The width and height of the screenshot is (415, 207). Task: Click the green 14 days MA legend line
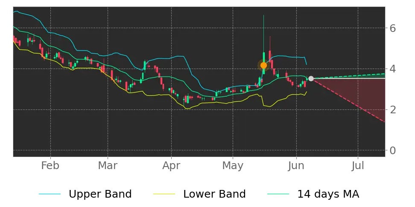click(278, 194)
